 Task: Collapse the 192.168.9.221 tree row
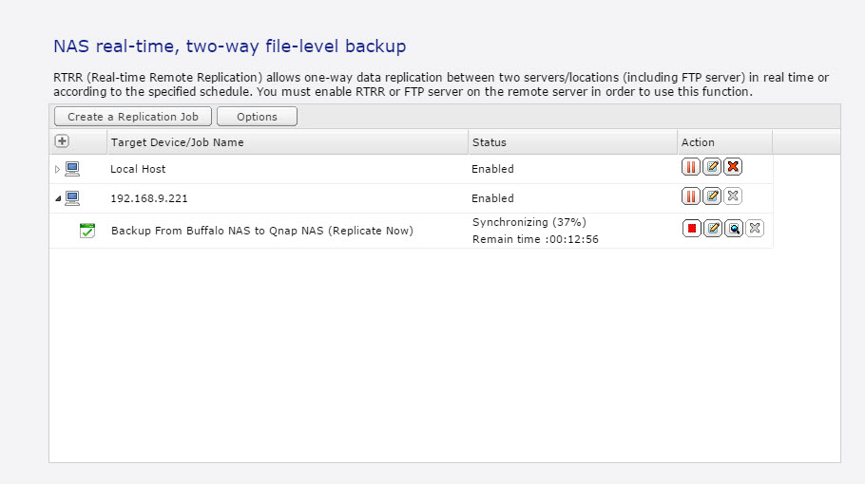point(58,198)
